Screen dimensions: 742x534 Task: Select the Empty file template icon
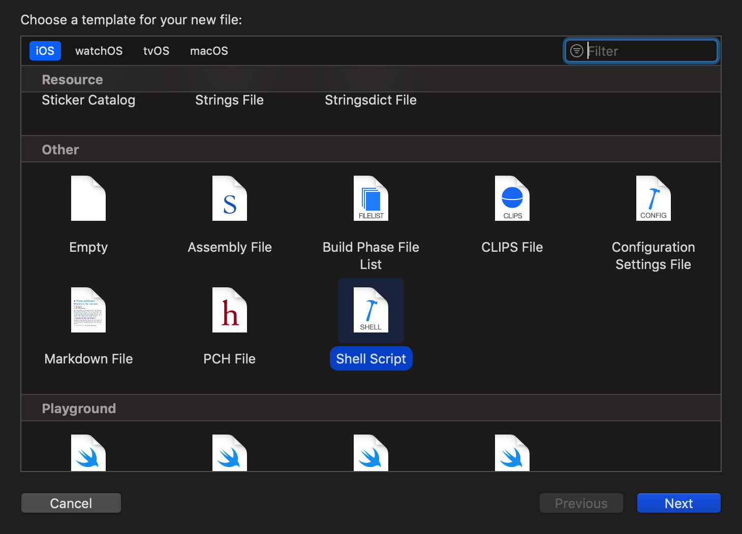88,198
